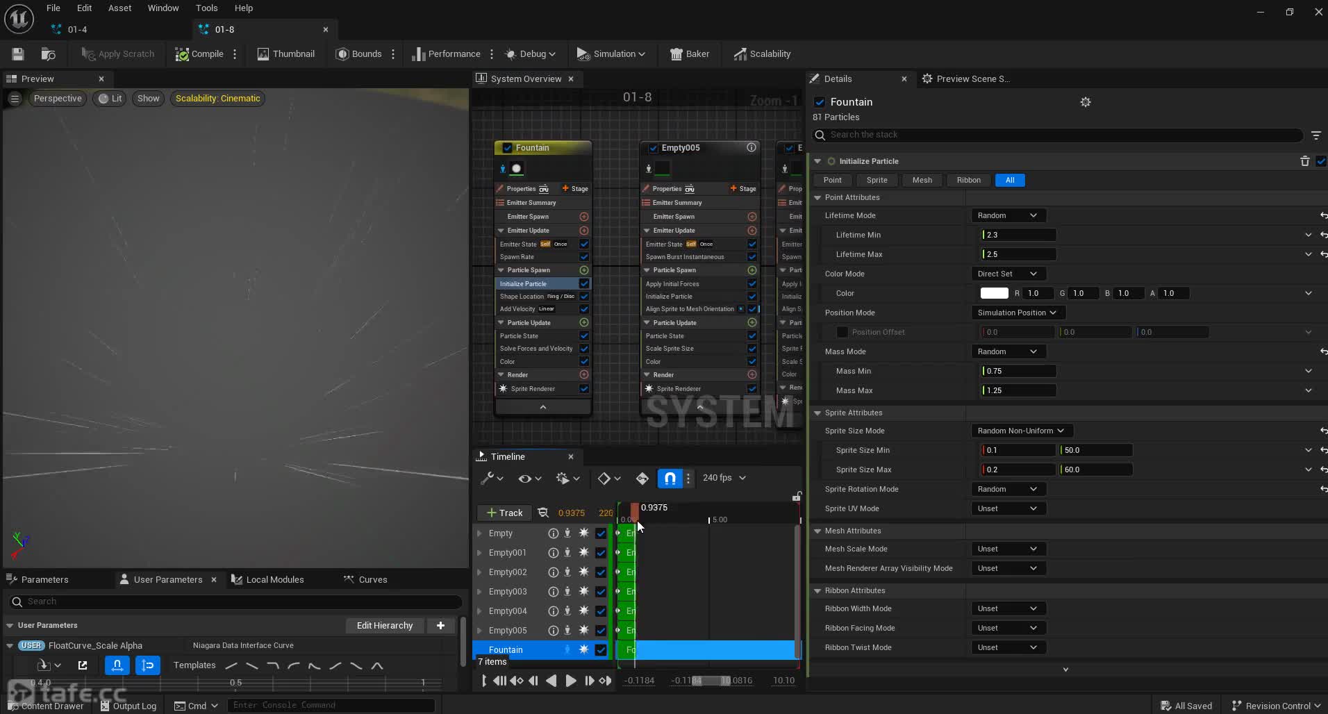Image resolution: width=1328 pixels, height=714 pixels.
Task: Filter attributes by Ribbon
Action: click(968, 180)
